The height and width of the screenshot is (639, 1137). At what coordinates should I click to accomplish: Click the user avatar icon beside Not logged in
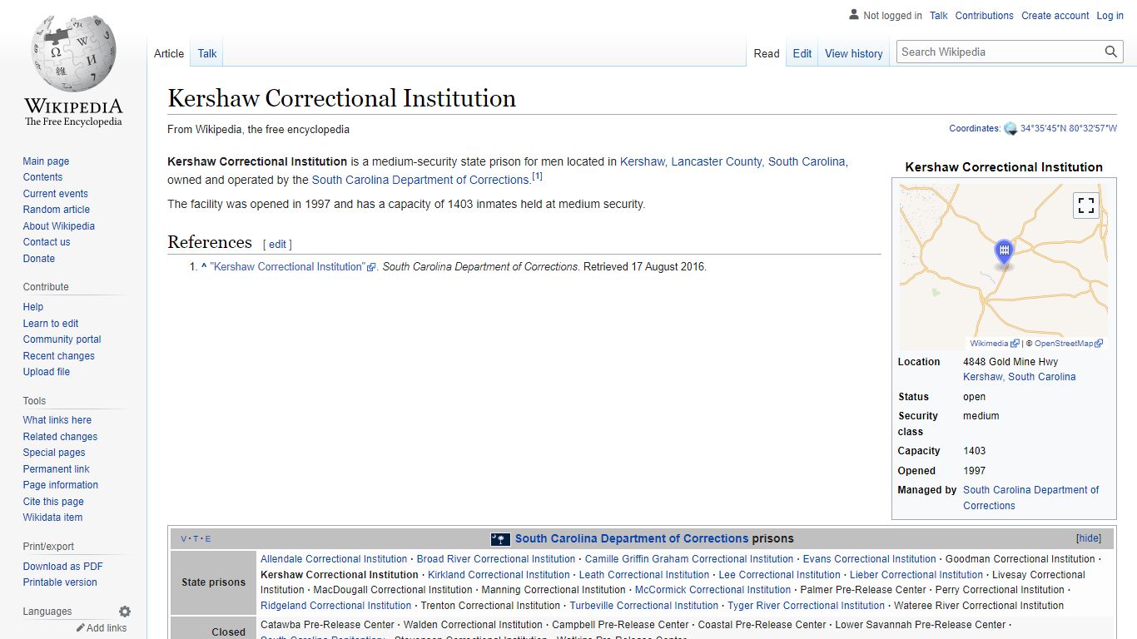click(854, 15)
